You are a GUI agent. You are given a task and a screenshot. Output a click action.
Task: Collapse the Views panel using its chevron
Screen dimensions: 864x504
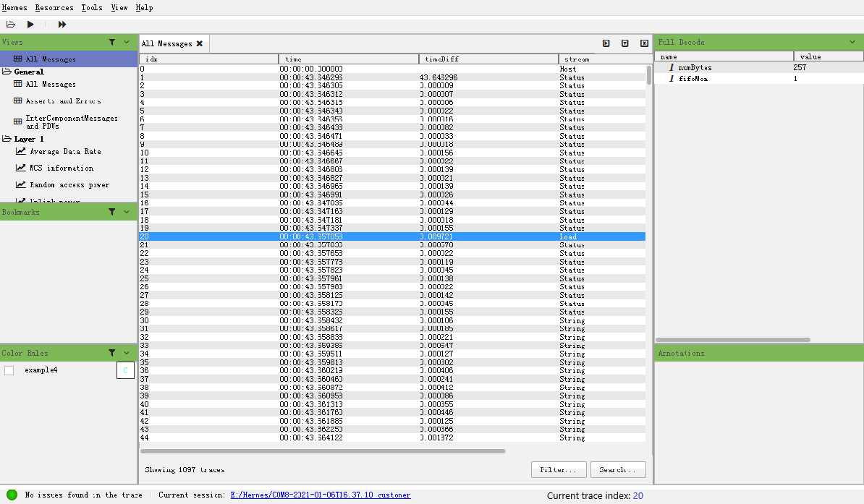127,43
